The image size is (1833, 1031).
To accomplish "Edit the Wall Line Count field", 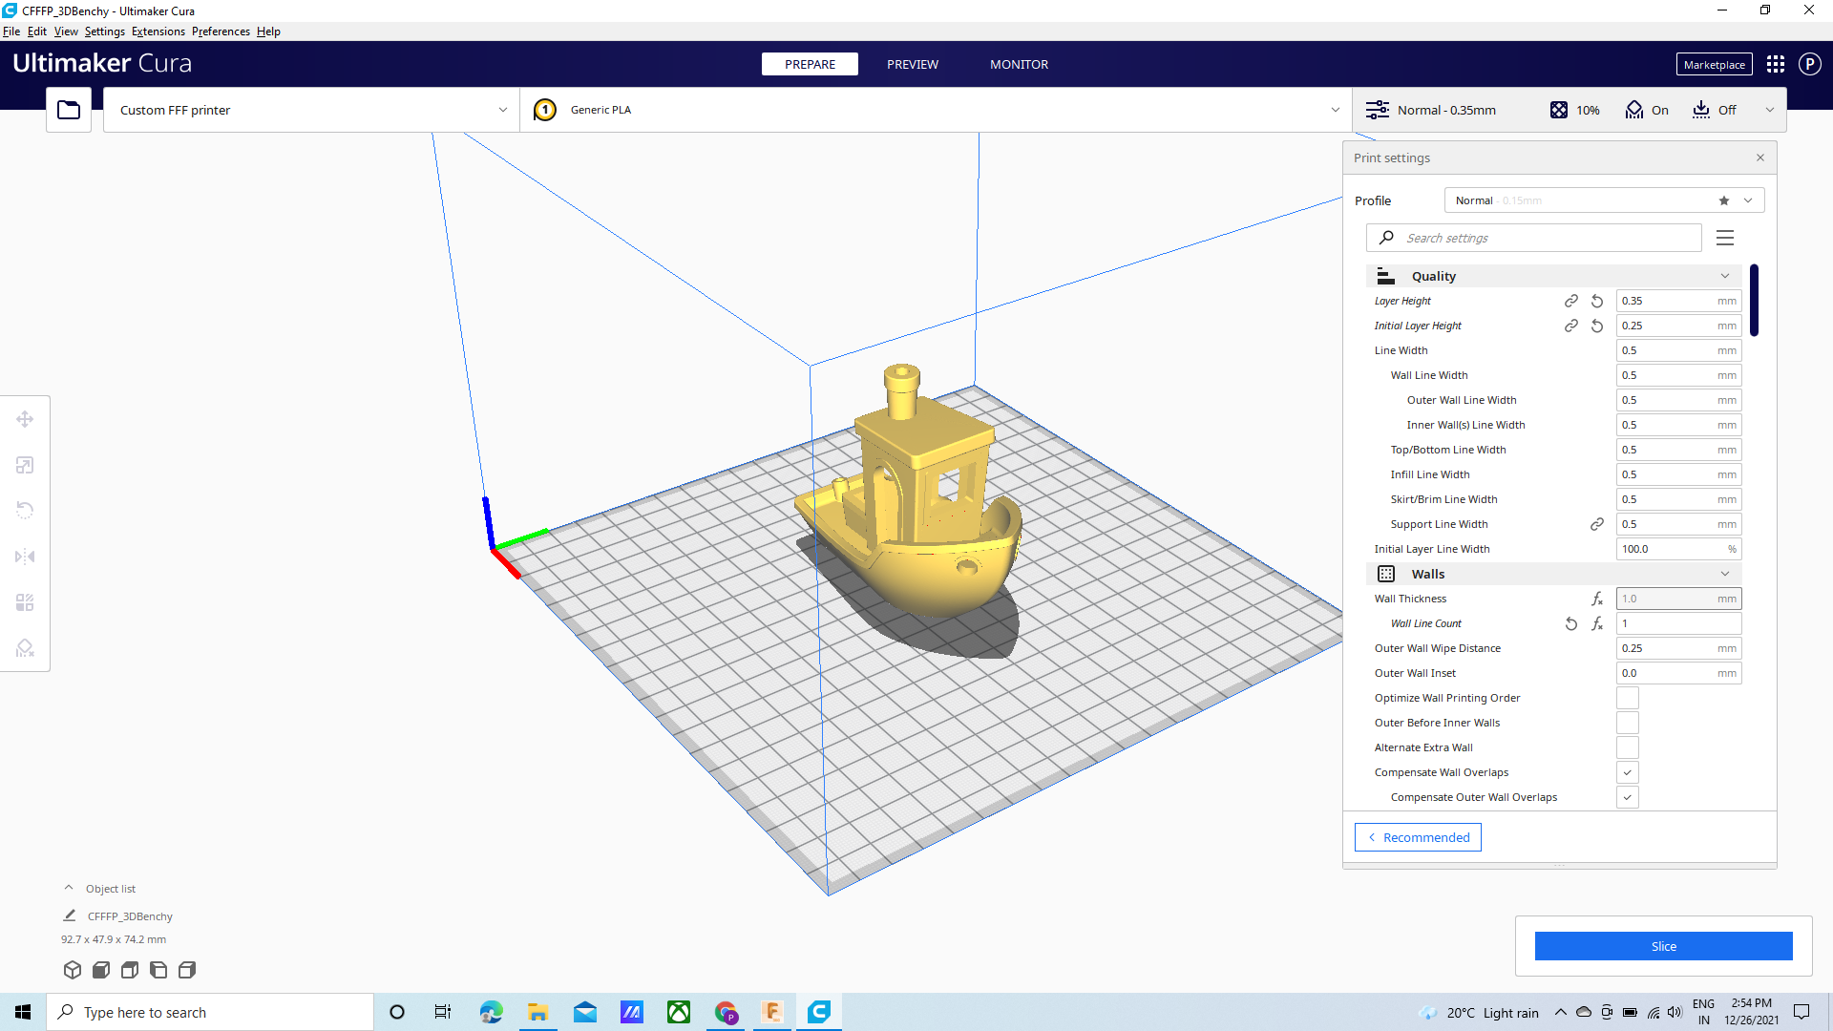I will pos(1678,623).
